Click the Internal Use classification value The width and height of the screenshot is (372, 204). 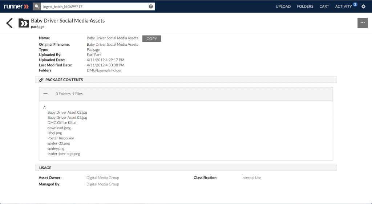coord(251,178)
